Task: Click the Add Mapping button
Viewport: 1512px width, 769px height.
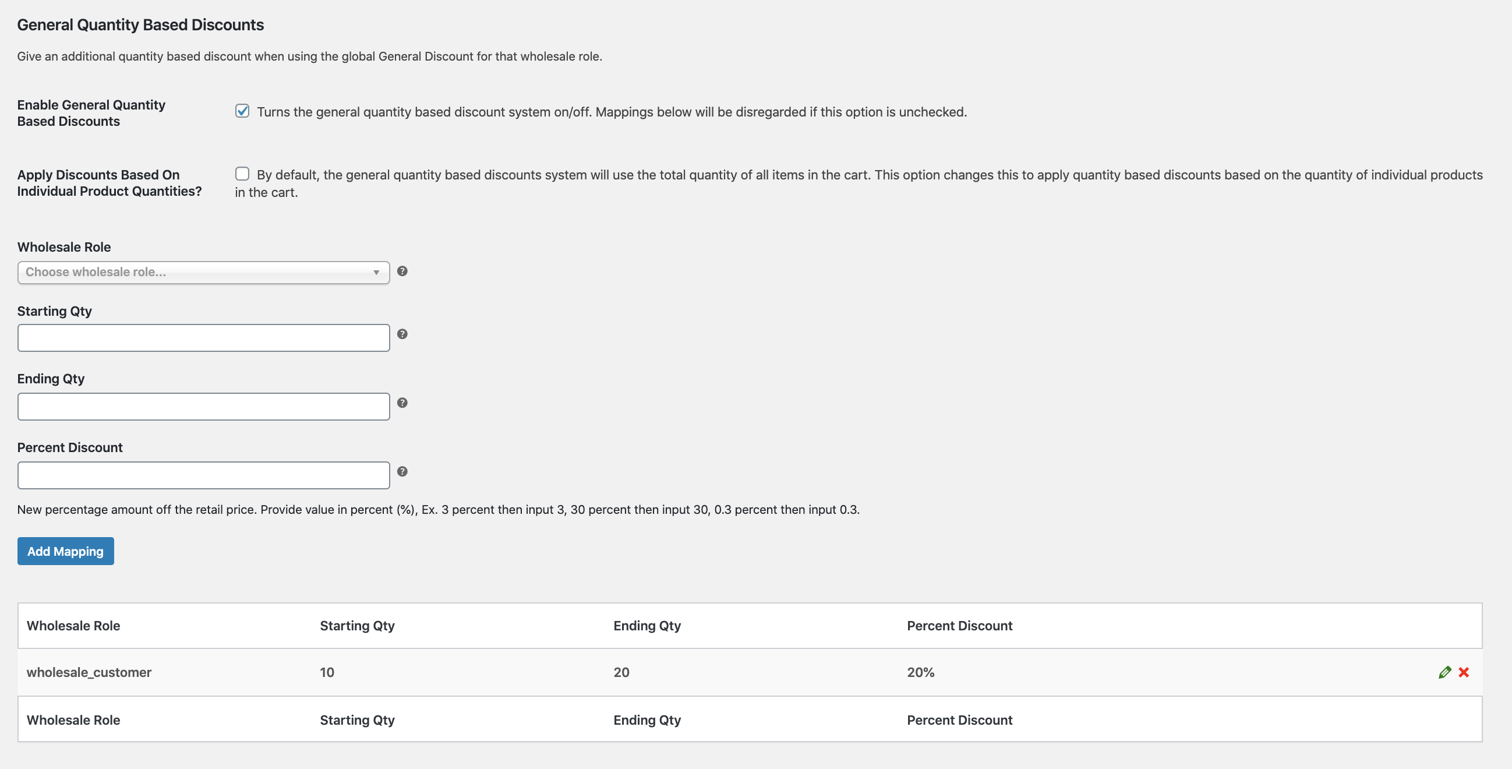Action: point(66,551)
